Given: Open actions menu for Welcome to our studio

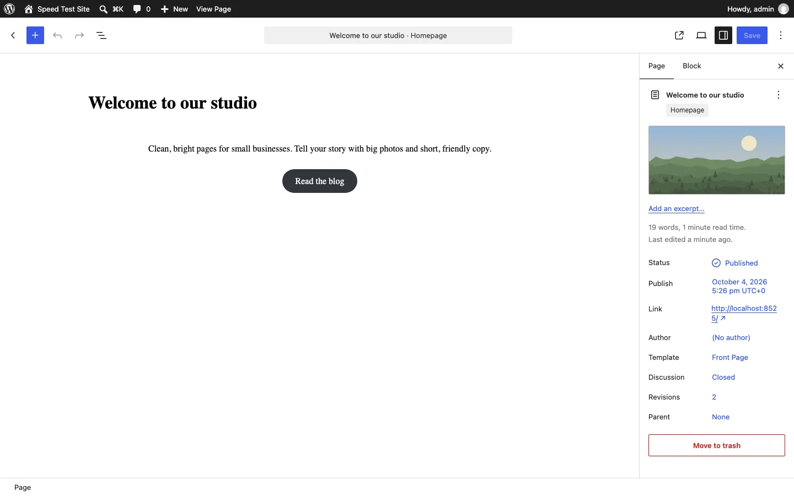Looking at the screenshot, I should (779, 95).
